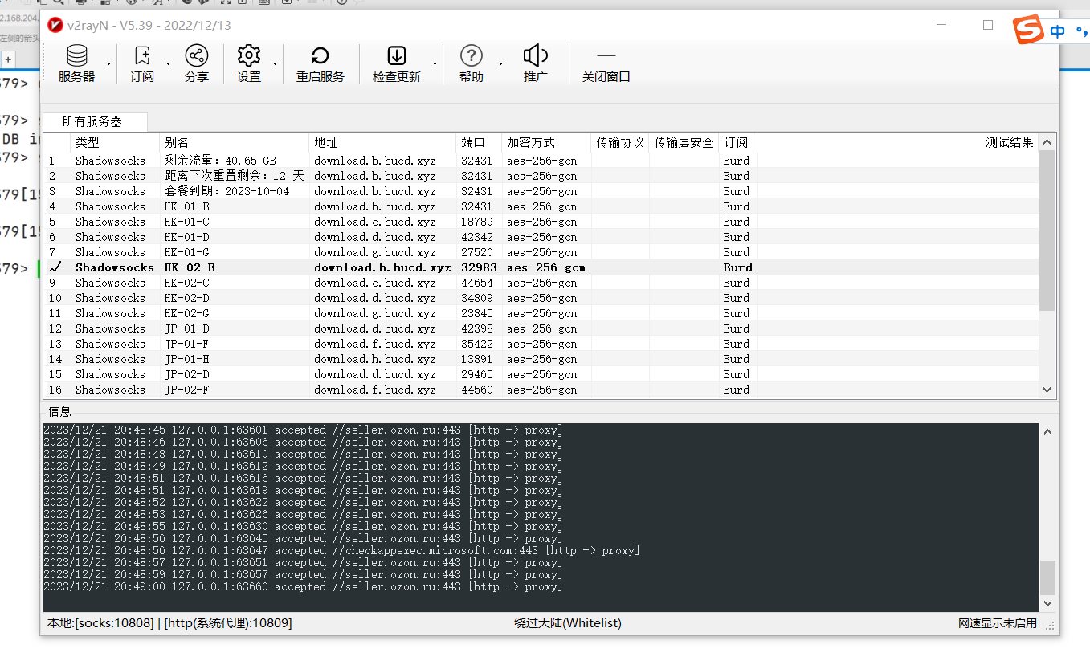
Task: Click the checkappexec.microsoft.com log line
Action: pyautogui.click(x=341, y=551)
